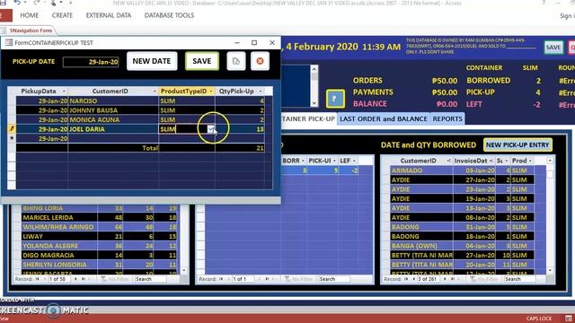The image size is (575, 323).
Task: Open the red FILE tab
Action: tap(5, 15)
